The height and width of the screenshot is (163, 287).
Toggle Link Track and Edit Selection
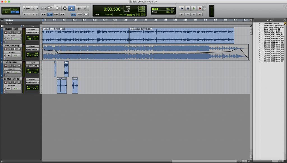(56, 15)
